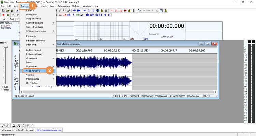Image resolution: width=256 pixels, height=136 pixels.
Task: Create a new file with the blank page icon
Action: click(3, 10)
